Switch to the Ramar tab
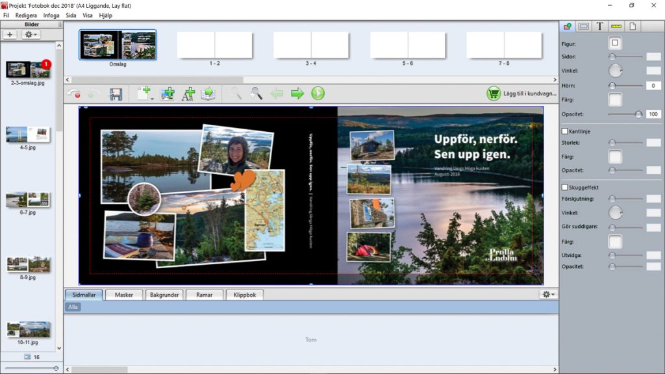This screenshot has width=665, height=374. pyautogui.click(x=204, y=295)
